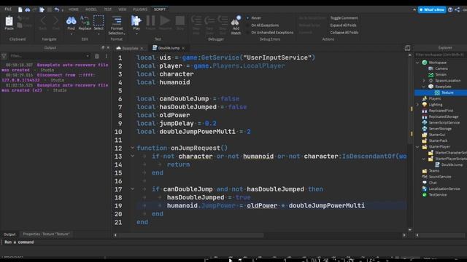This screenshot has height=262, width=467.
Task: Open the Replace tool in the ribbon
Action: [x=85, y=21]
